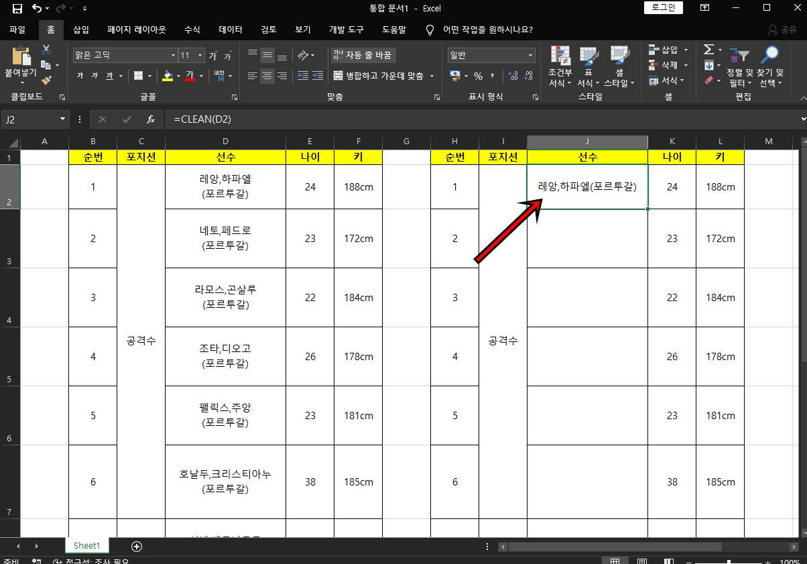This screenshot has width=807, height=564.
Task: Click the accounting currency format icon
Action: [455, 76]
